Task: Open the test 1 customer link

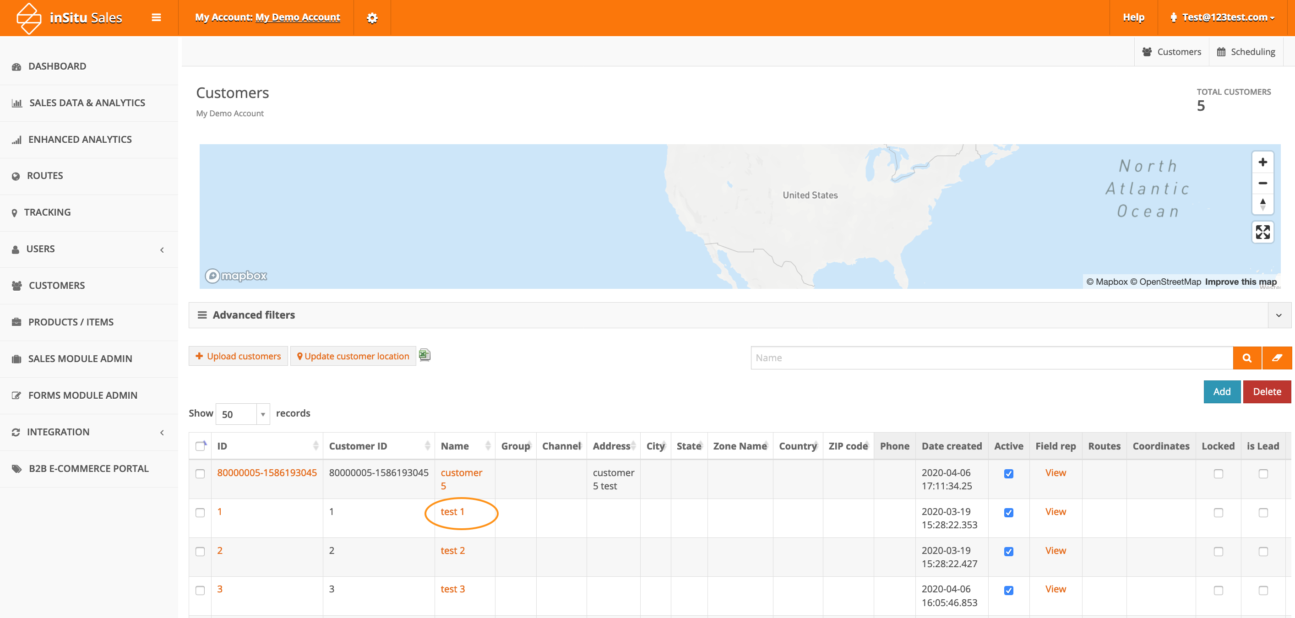Action: point(452,511)
